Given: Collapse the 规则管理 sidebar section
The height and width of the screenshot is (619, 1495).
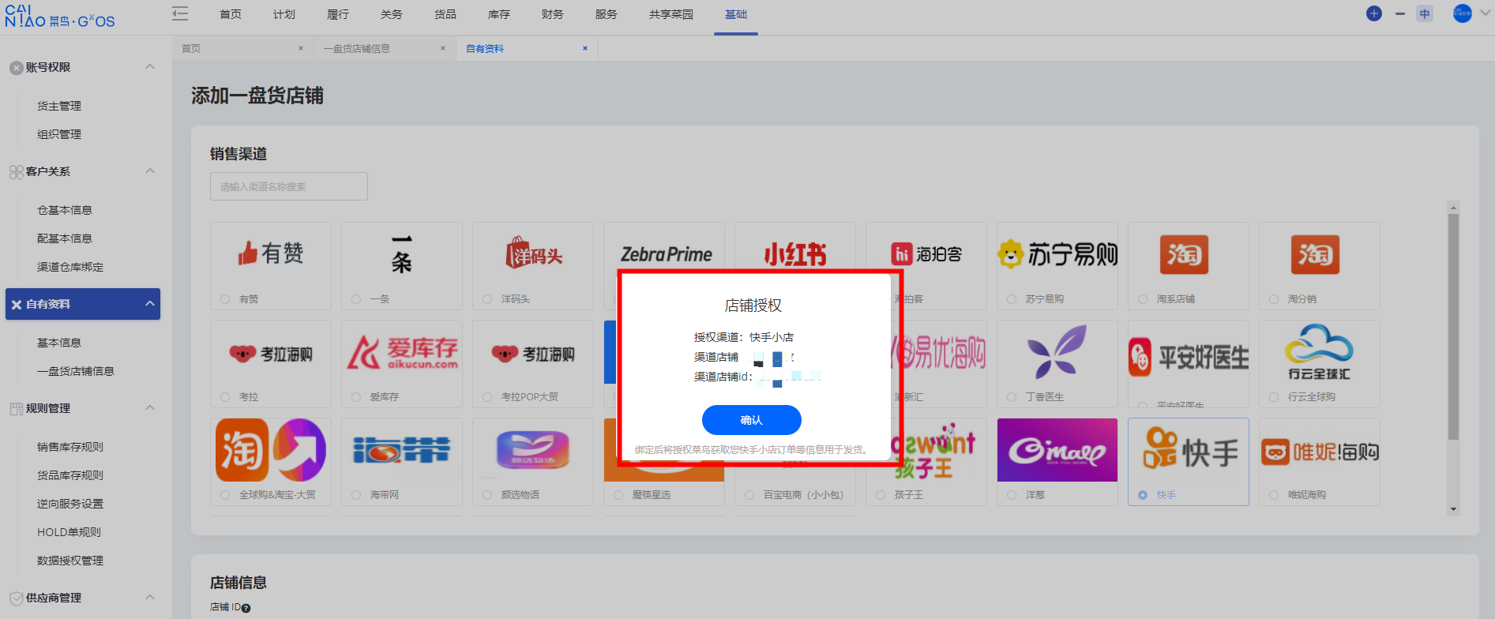Looking at the screenshot, I should tap(150, 408).
